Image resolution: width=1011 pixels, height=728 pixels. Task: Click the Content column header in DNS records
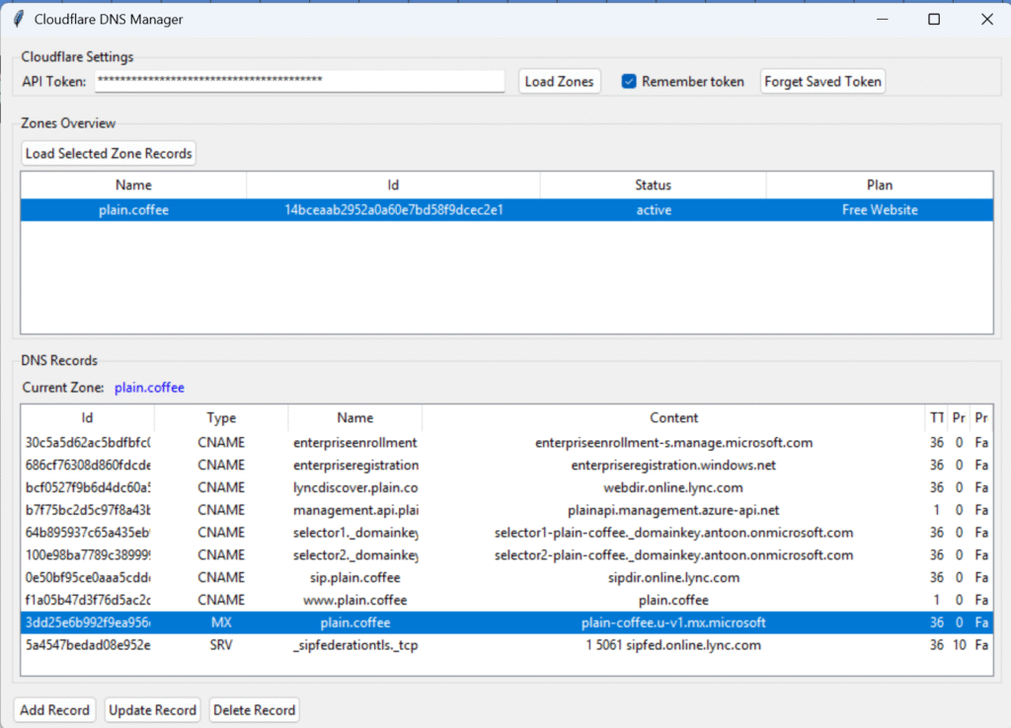tap(673, 417)
